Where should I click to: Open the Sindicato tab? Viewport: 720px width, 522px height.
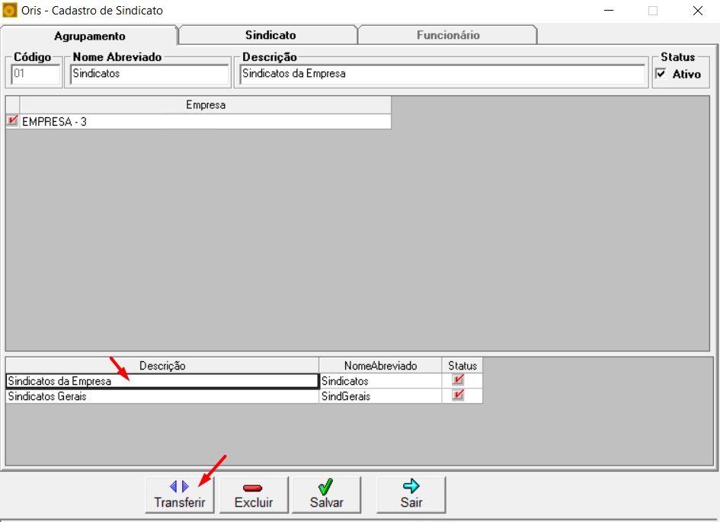coord(270,35)
